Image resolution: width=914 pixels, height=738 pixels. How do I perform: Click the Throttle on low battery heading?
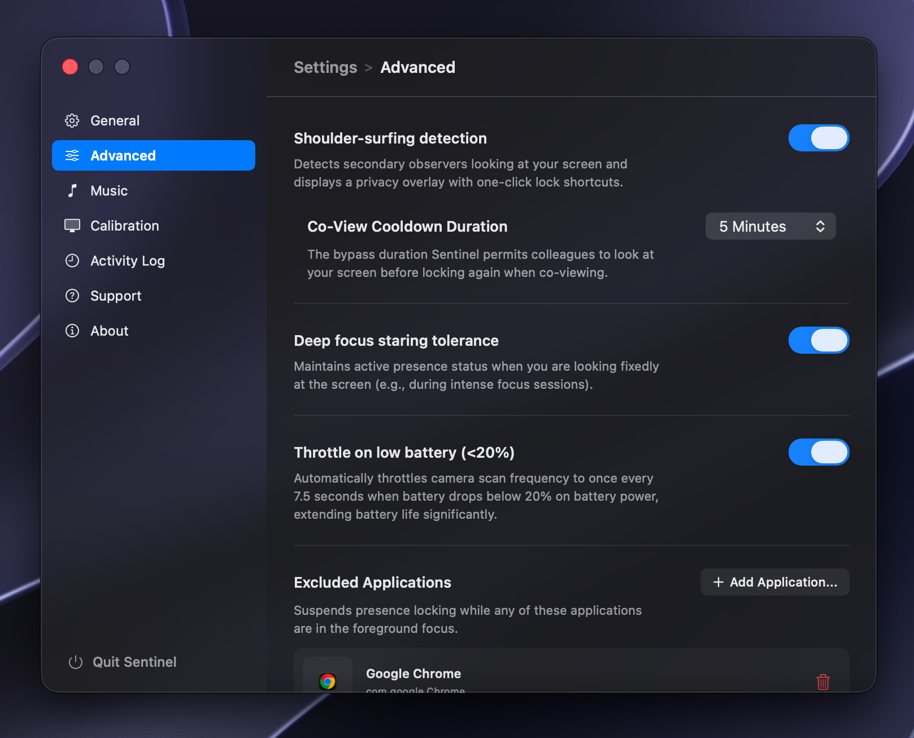[x=404, y=453]
